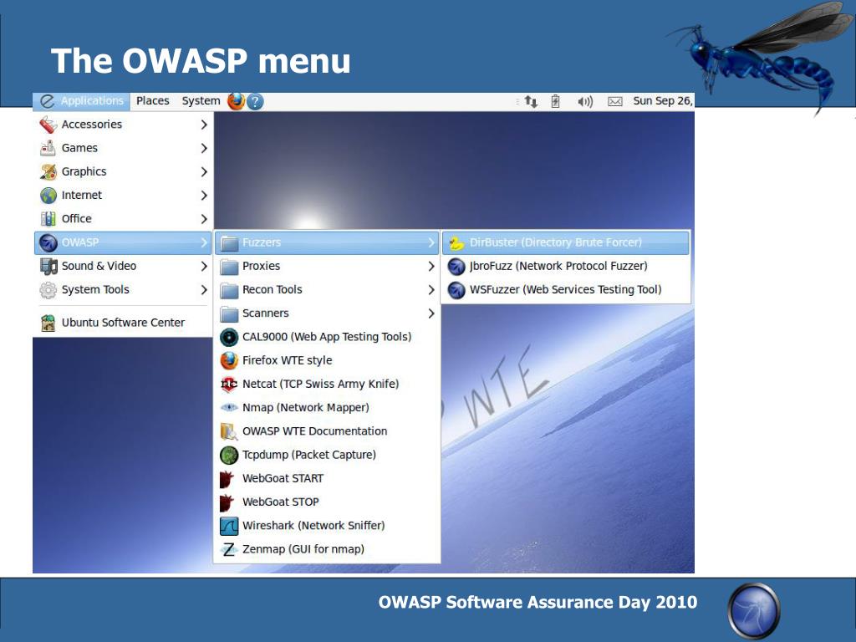Click the OWASP WTE Documentation icon

click(x=229, y=431)
